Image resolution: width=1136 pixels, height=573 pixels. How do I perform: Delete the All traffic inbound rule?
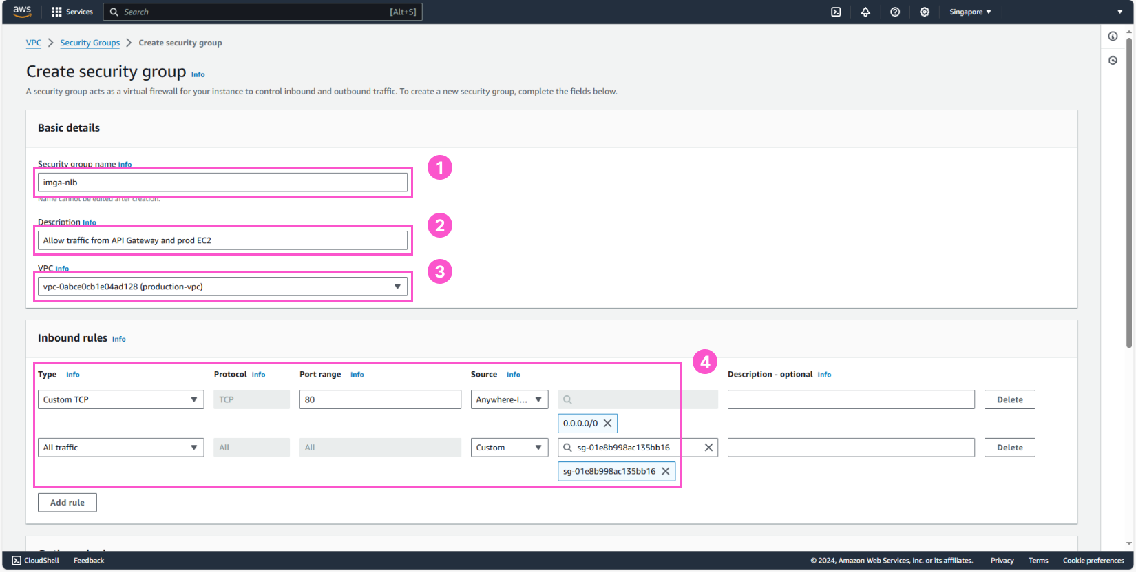pyautogui.click(x=1010, y=448)
